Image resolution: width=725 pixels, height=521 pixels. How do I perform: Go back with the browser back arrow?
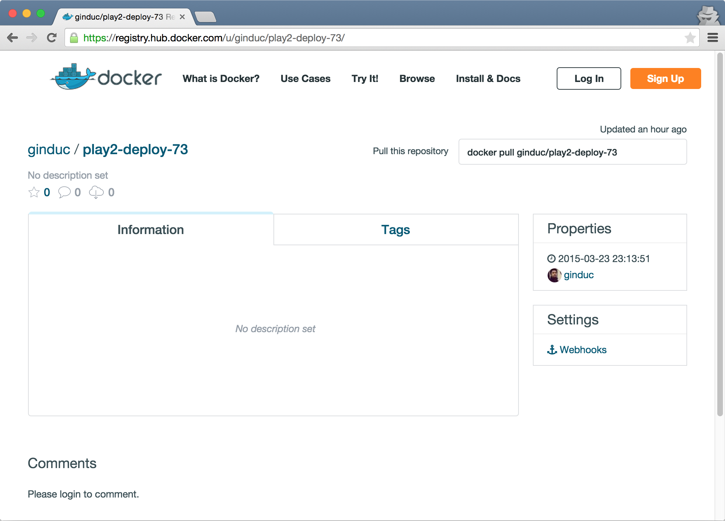click(x=13, y=38)
